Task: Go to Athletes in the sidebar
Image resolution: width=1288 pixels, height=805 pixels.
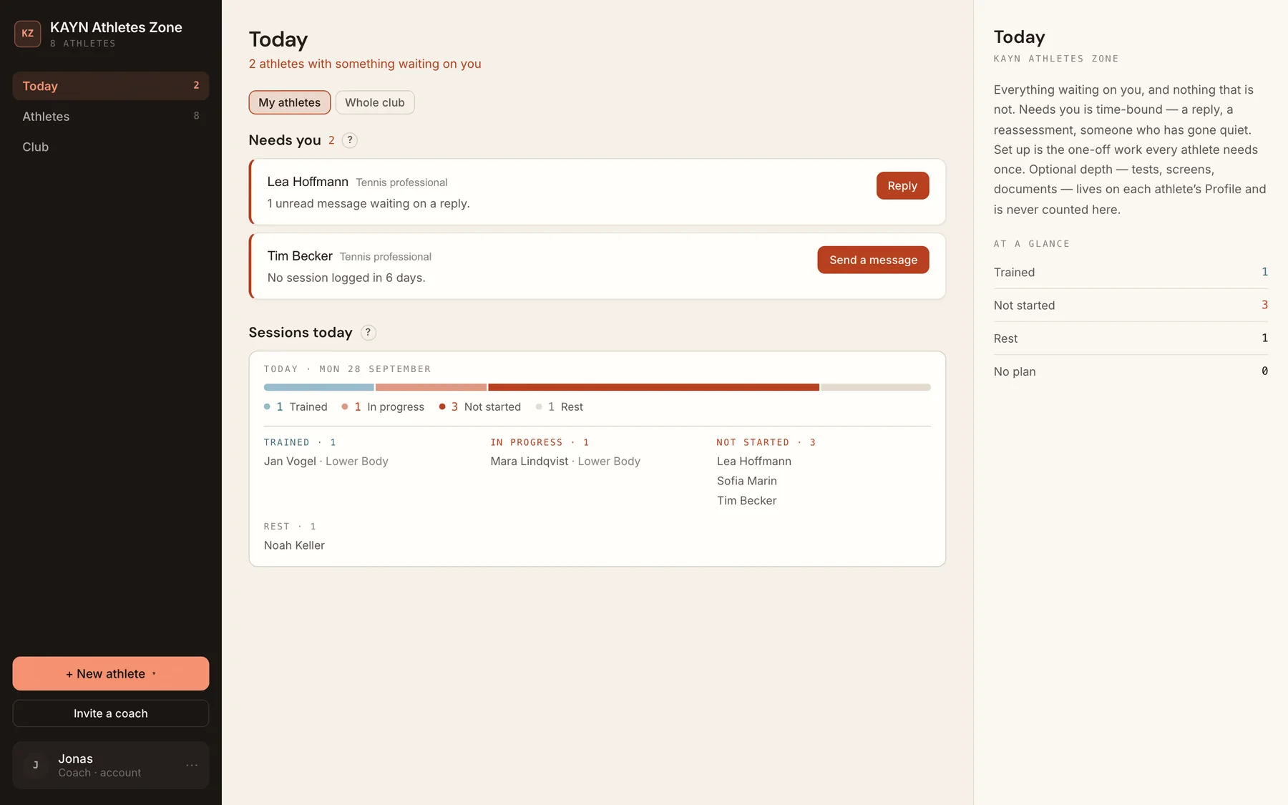Action: pos(111,116)
